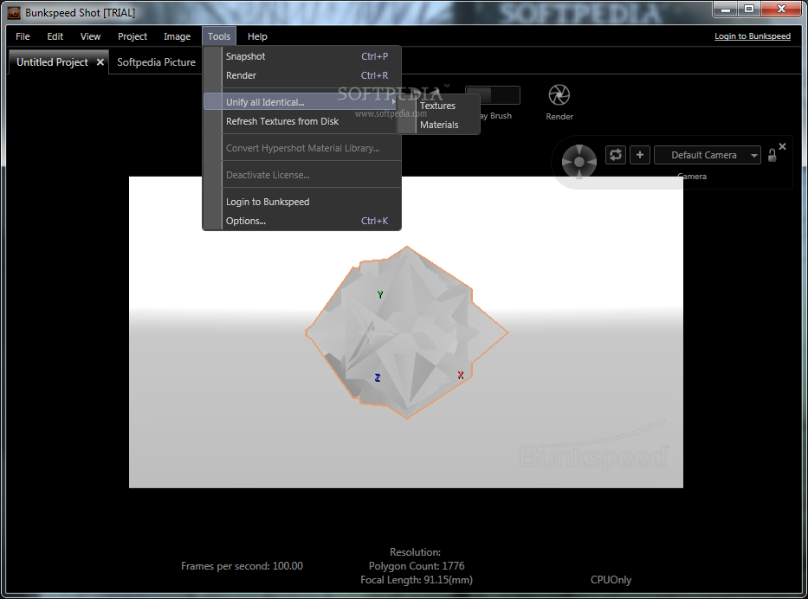Screen dimensions: 808x599
Task: Click the camera navigation wheel icon
Action: 579,162
